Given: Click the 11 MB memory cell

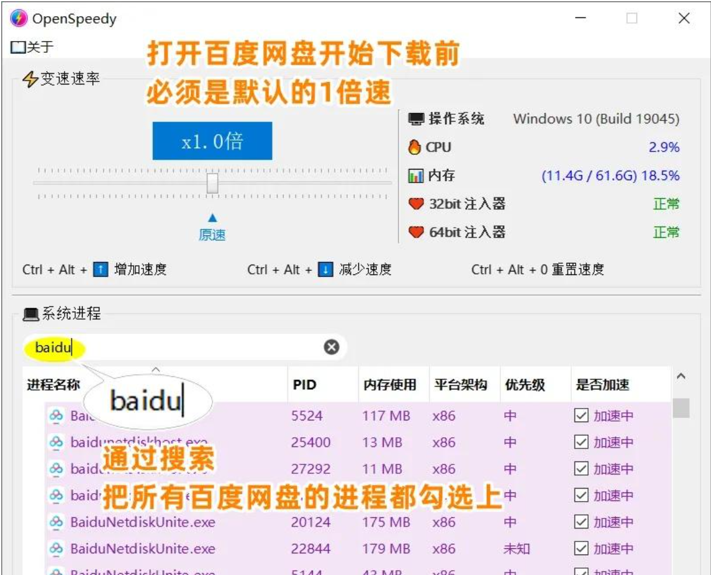Looking at the screenshot, I should coord(382,469).
